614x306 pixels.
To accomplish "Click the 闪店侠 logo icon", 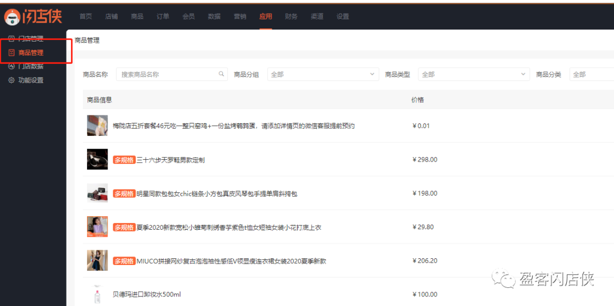I will pos(11,17).
